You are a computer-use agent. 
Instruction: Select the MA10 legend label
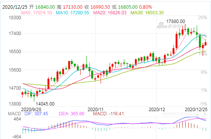(x=72, y=13)
